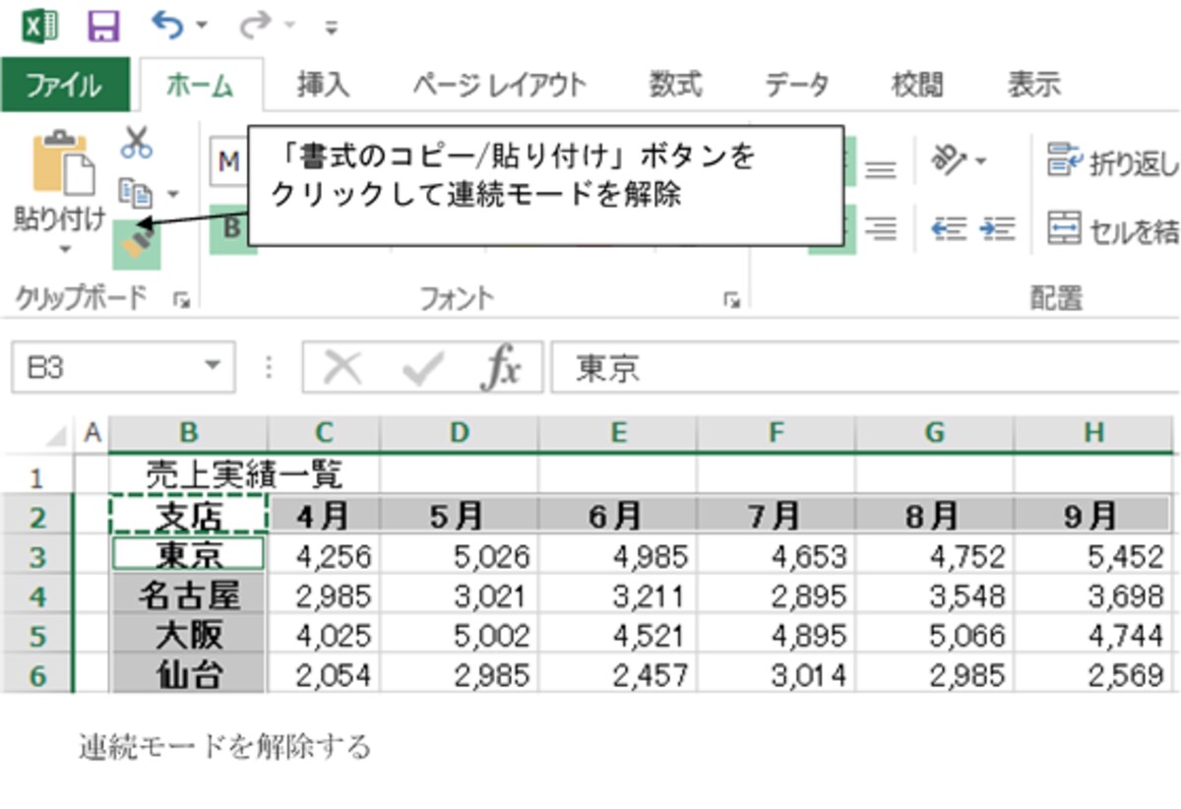Select the cell with 2,569
The image size is (1181, 809).
[x=1093, y=674]
